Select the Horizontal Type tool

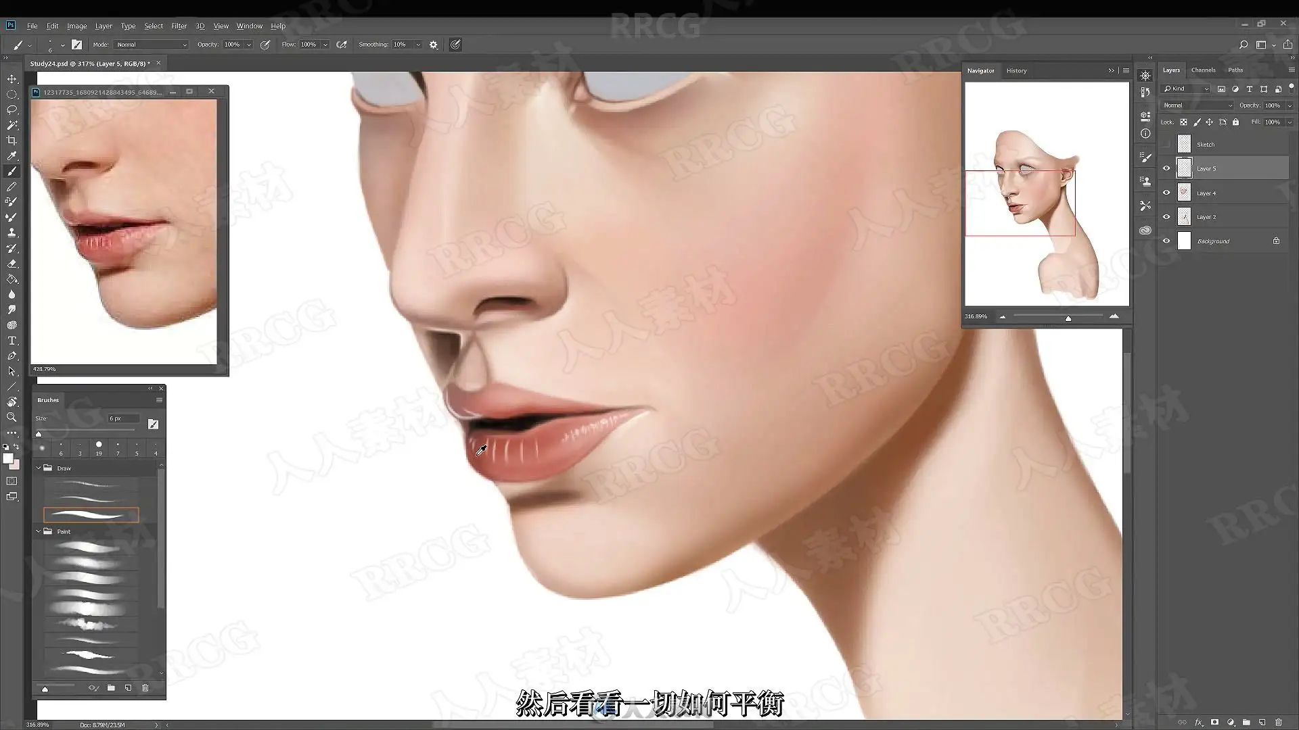[12, 341]
